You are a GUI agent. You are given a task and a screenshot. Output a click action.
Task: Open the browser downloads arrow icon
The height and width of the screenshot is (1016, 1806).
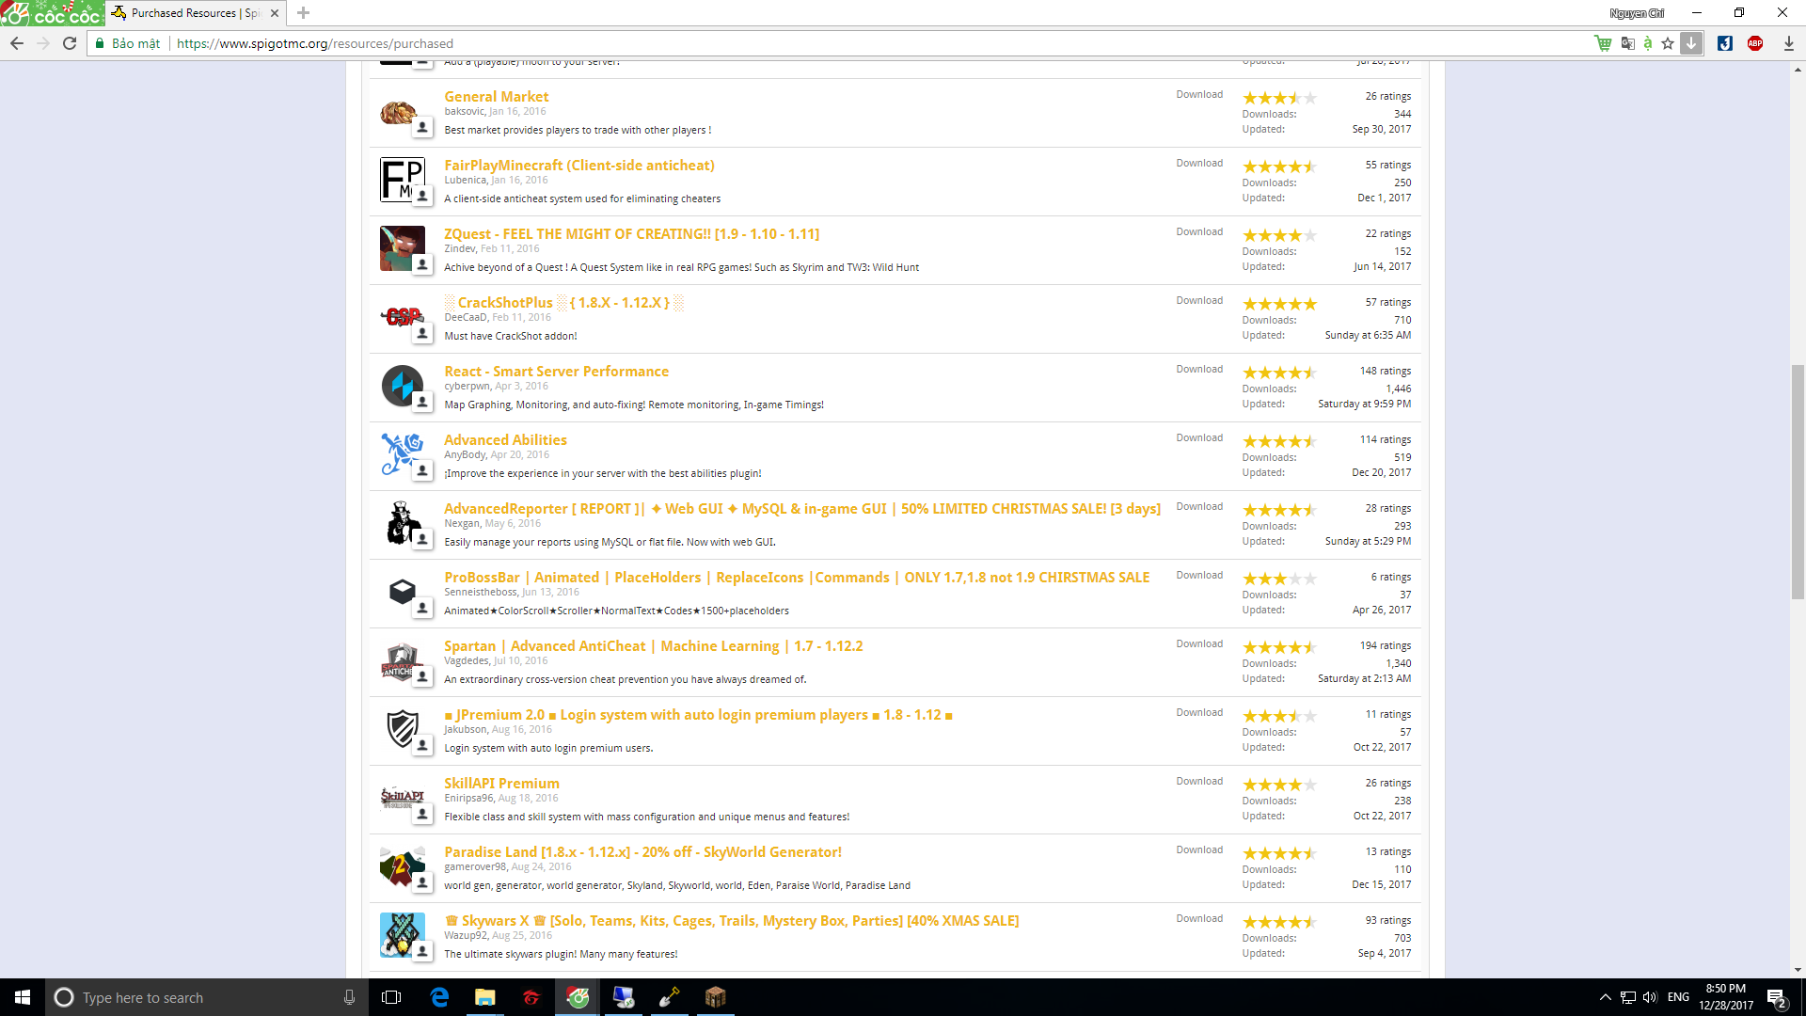click(x=1788, y=43)
